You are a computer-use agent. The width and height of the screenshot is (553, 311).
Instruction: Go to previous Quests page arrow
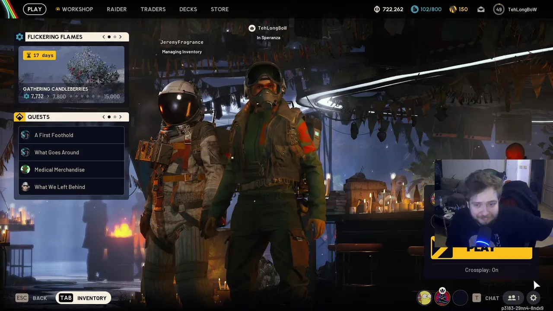coord(104,117)
